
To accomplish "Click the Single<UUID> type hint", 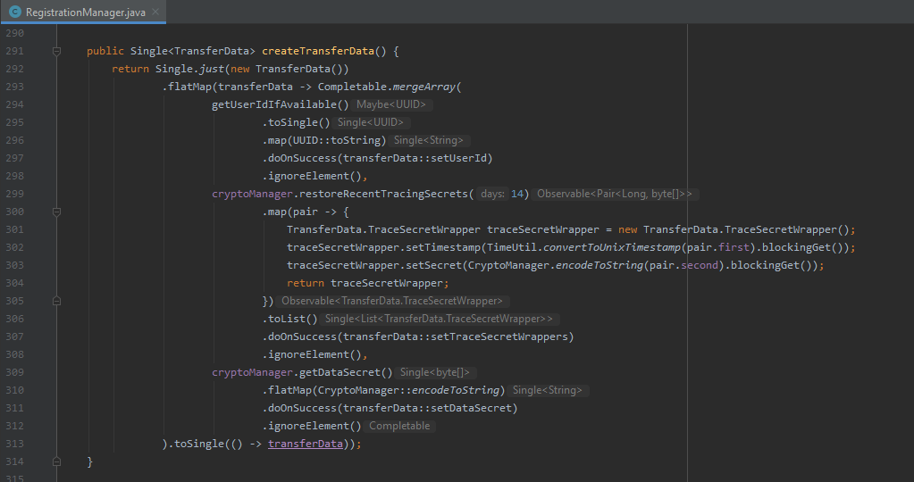I will (371, 122).
